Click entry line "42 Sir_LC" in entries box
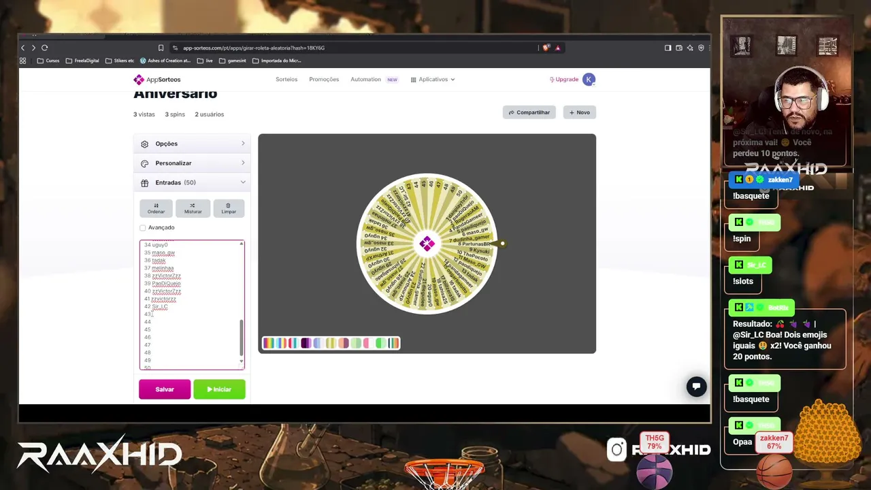Image resolution: width=871 pixels, height=490 pixels. [x=156, y=306]
